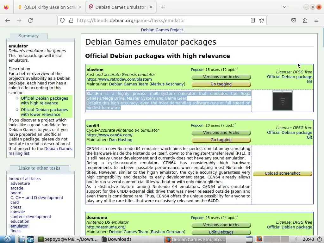Select the Debian Games Emulator tab
324x243 pixels.
pyautogui.click(x=121, y=7)
